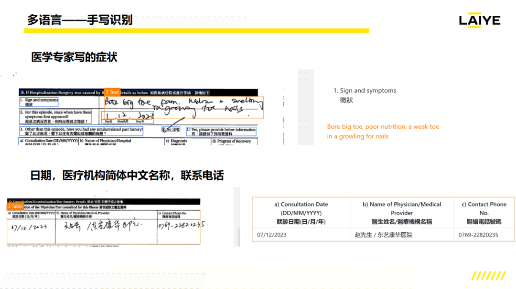The height and width of the screenshot is (289, 516).
Task: Click the handwritten date 1/12/2023 field
Action: coord(129,116)
